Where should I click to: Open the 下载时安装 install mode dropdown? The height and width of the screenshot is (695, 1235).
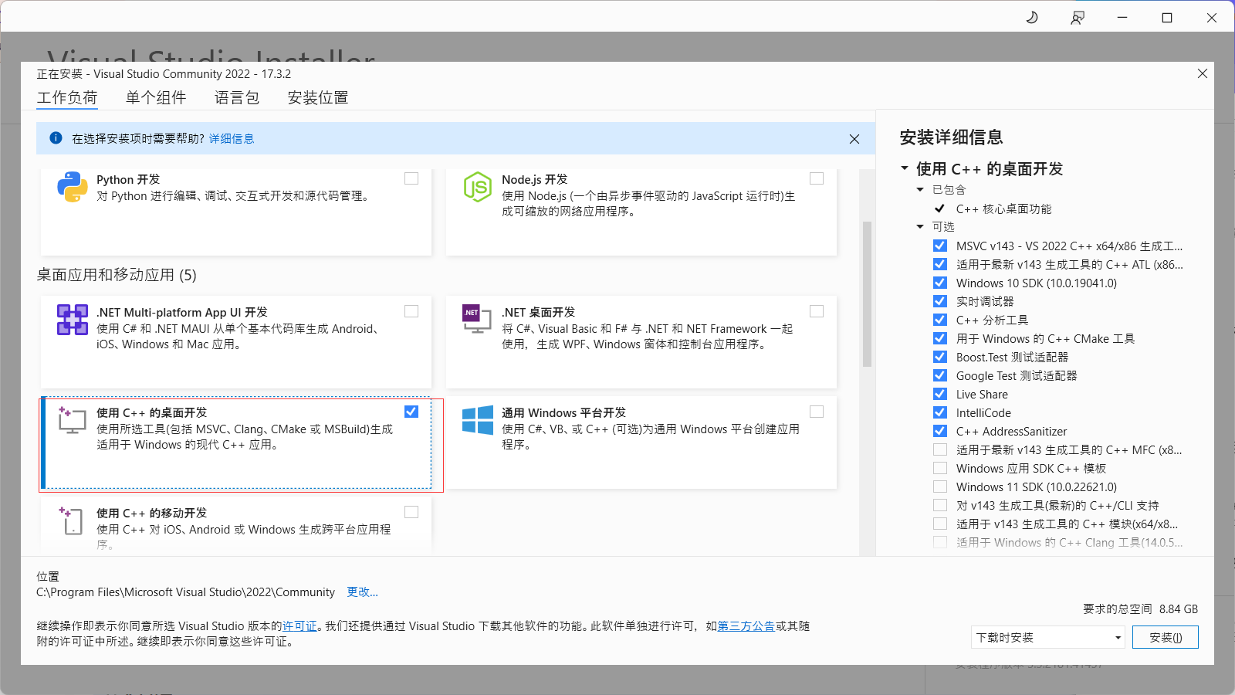click(1047, 637)
